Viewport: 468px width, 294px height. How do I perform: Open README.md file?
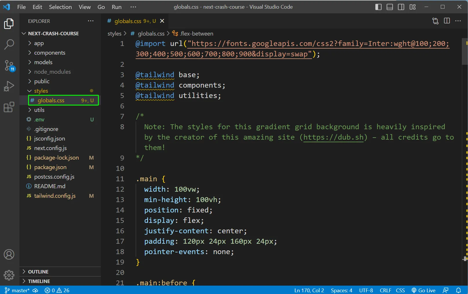coord(60,186)
